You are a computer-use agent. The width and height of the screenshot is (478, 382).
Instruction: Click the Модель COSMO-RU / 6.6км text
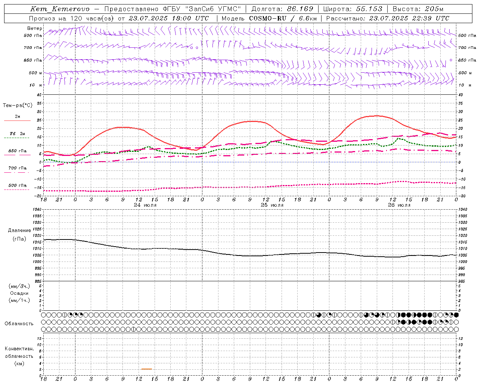pos(269,18)
